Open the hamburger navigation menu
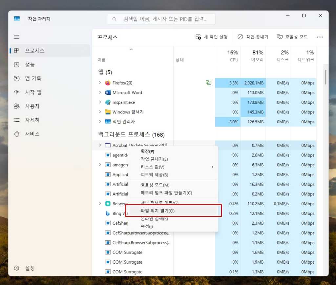This screenshot has height=285, width=336. [x=17, y=37]
